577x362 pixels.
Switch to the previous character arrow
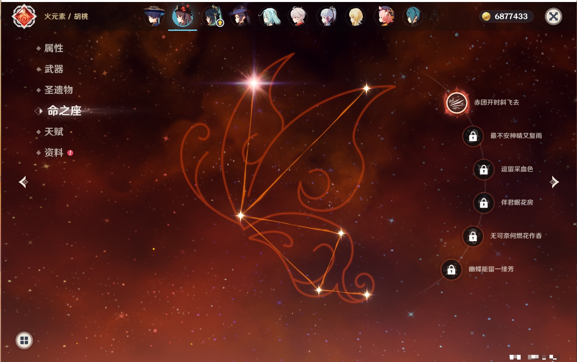tap(23, 182)
